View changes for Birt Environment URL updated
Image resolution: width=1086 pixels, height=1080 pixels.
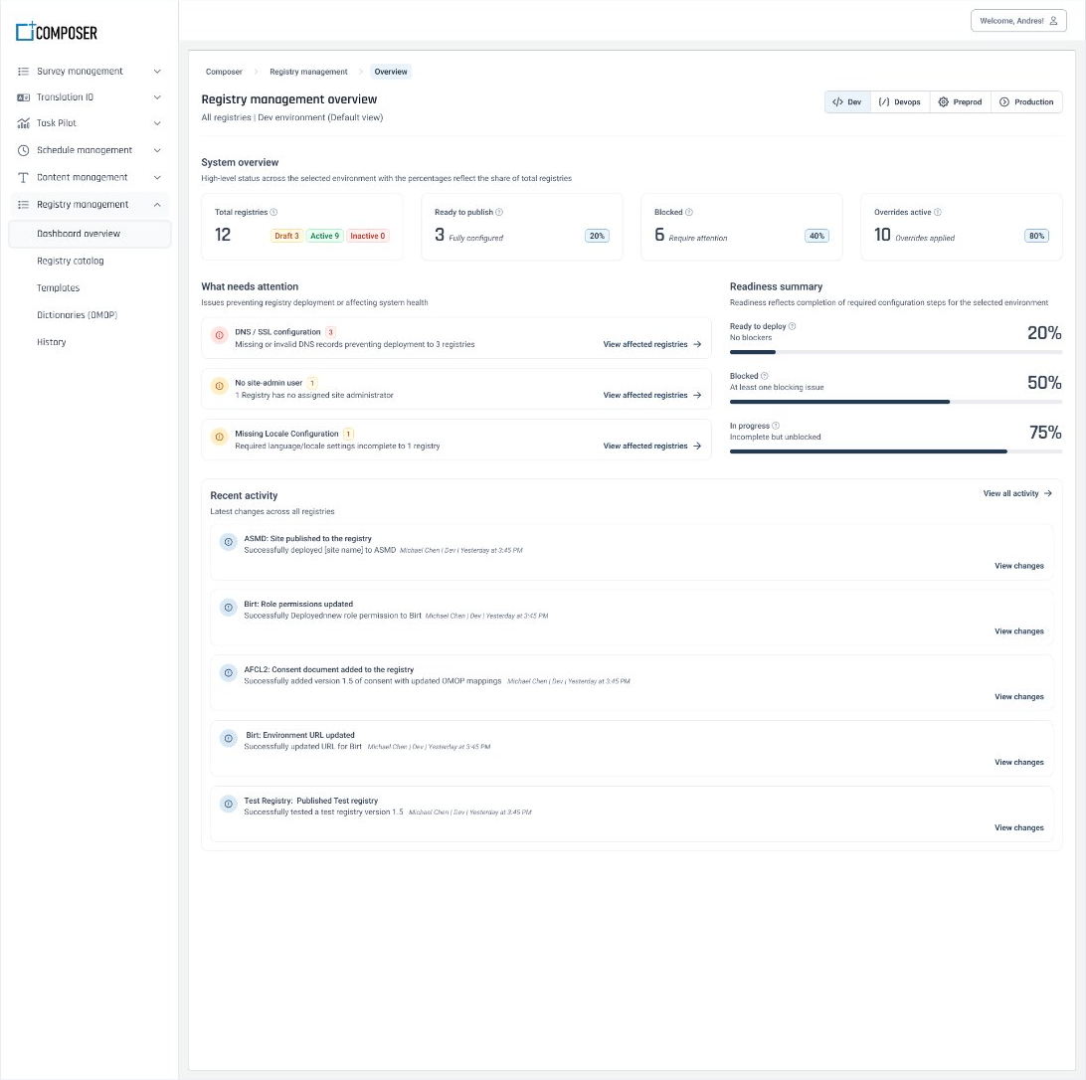[1018, 763]
